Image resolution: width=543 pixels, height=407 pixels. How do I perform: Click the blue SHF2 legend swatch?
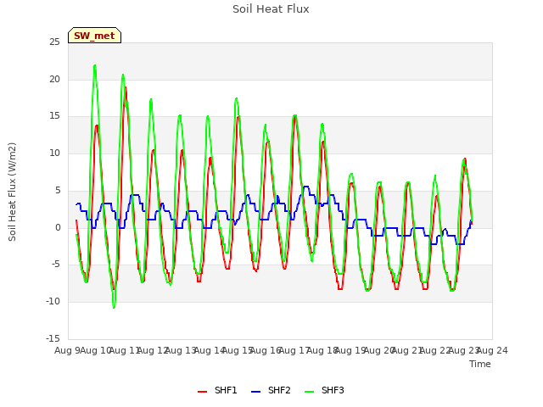pyautogui.click(x=255, y=392)
